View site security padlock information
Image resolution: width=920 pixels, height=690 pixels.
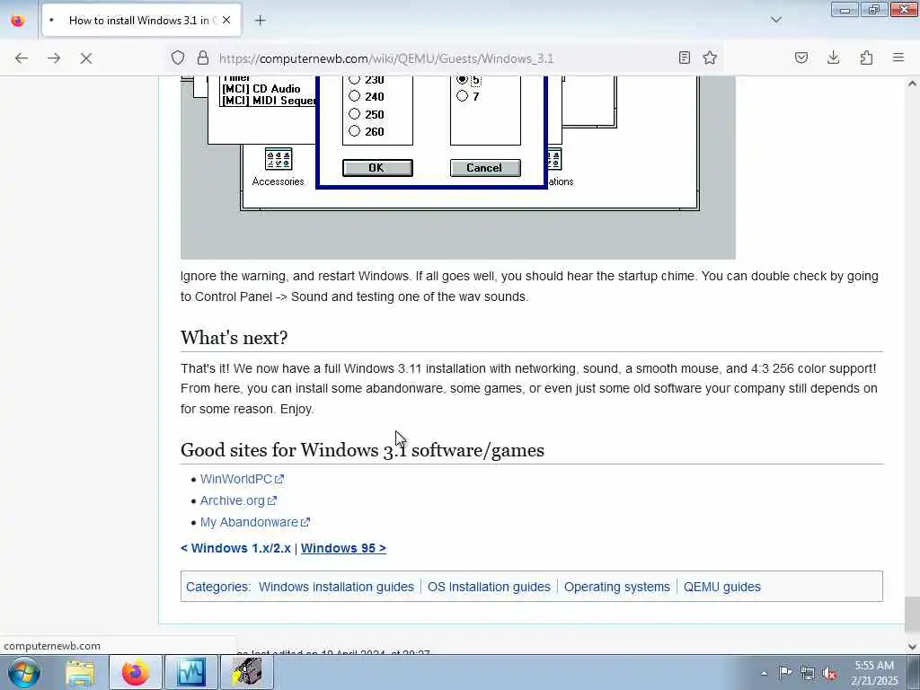[x=202, y=57]
